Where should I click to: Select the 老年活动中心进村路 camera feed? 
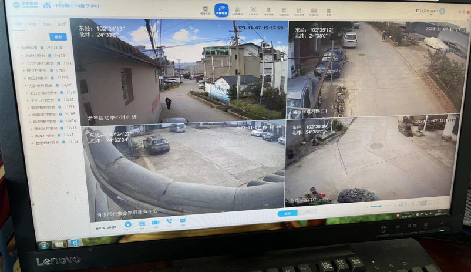(x=180, y=71)
